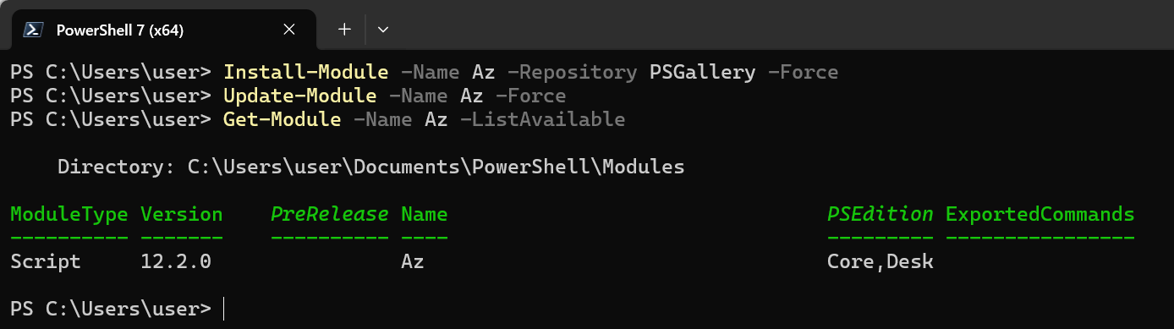Click the PSGallery repository argument
The height and width of the screenshot is (329, 1174).
pos(702,72)
